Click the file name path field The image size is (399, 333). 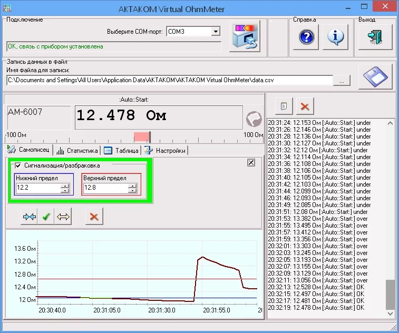(x=170, y=80)
